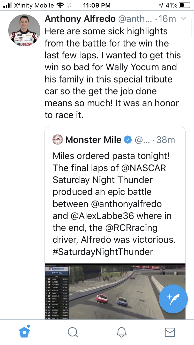The height and width of the screenshot is (345, 194).
Task: Open Anthony Alfredo's profile picture
Action: 24,30
